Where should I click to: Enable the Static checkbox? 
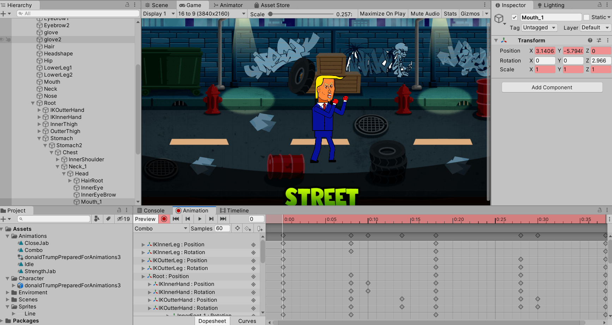587,17
